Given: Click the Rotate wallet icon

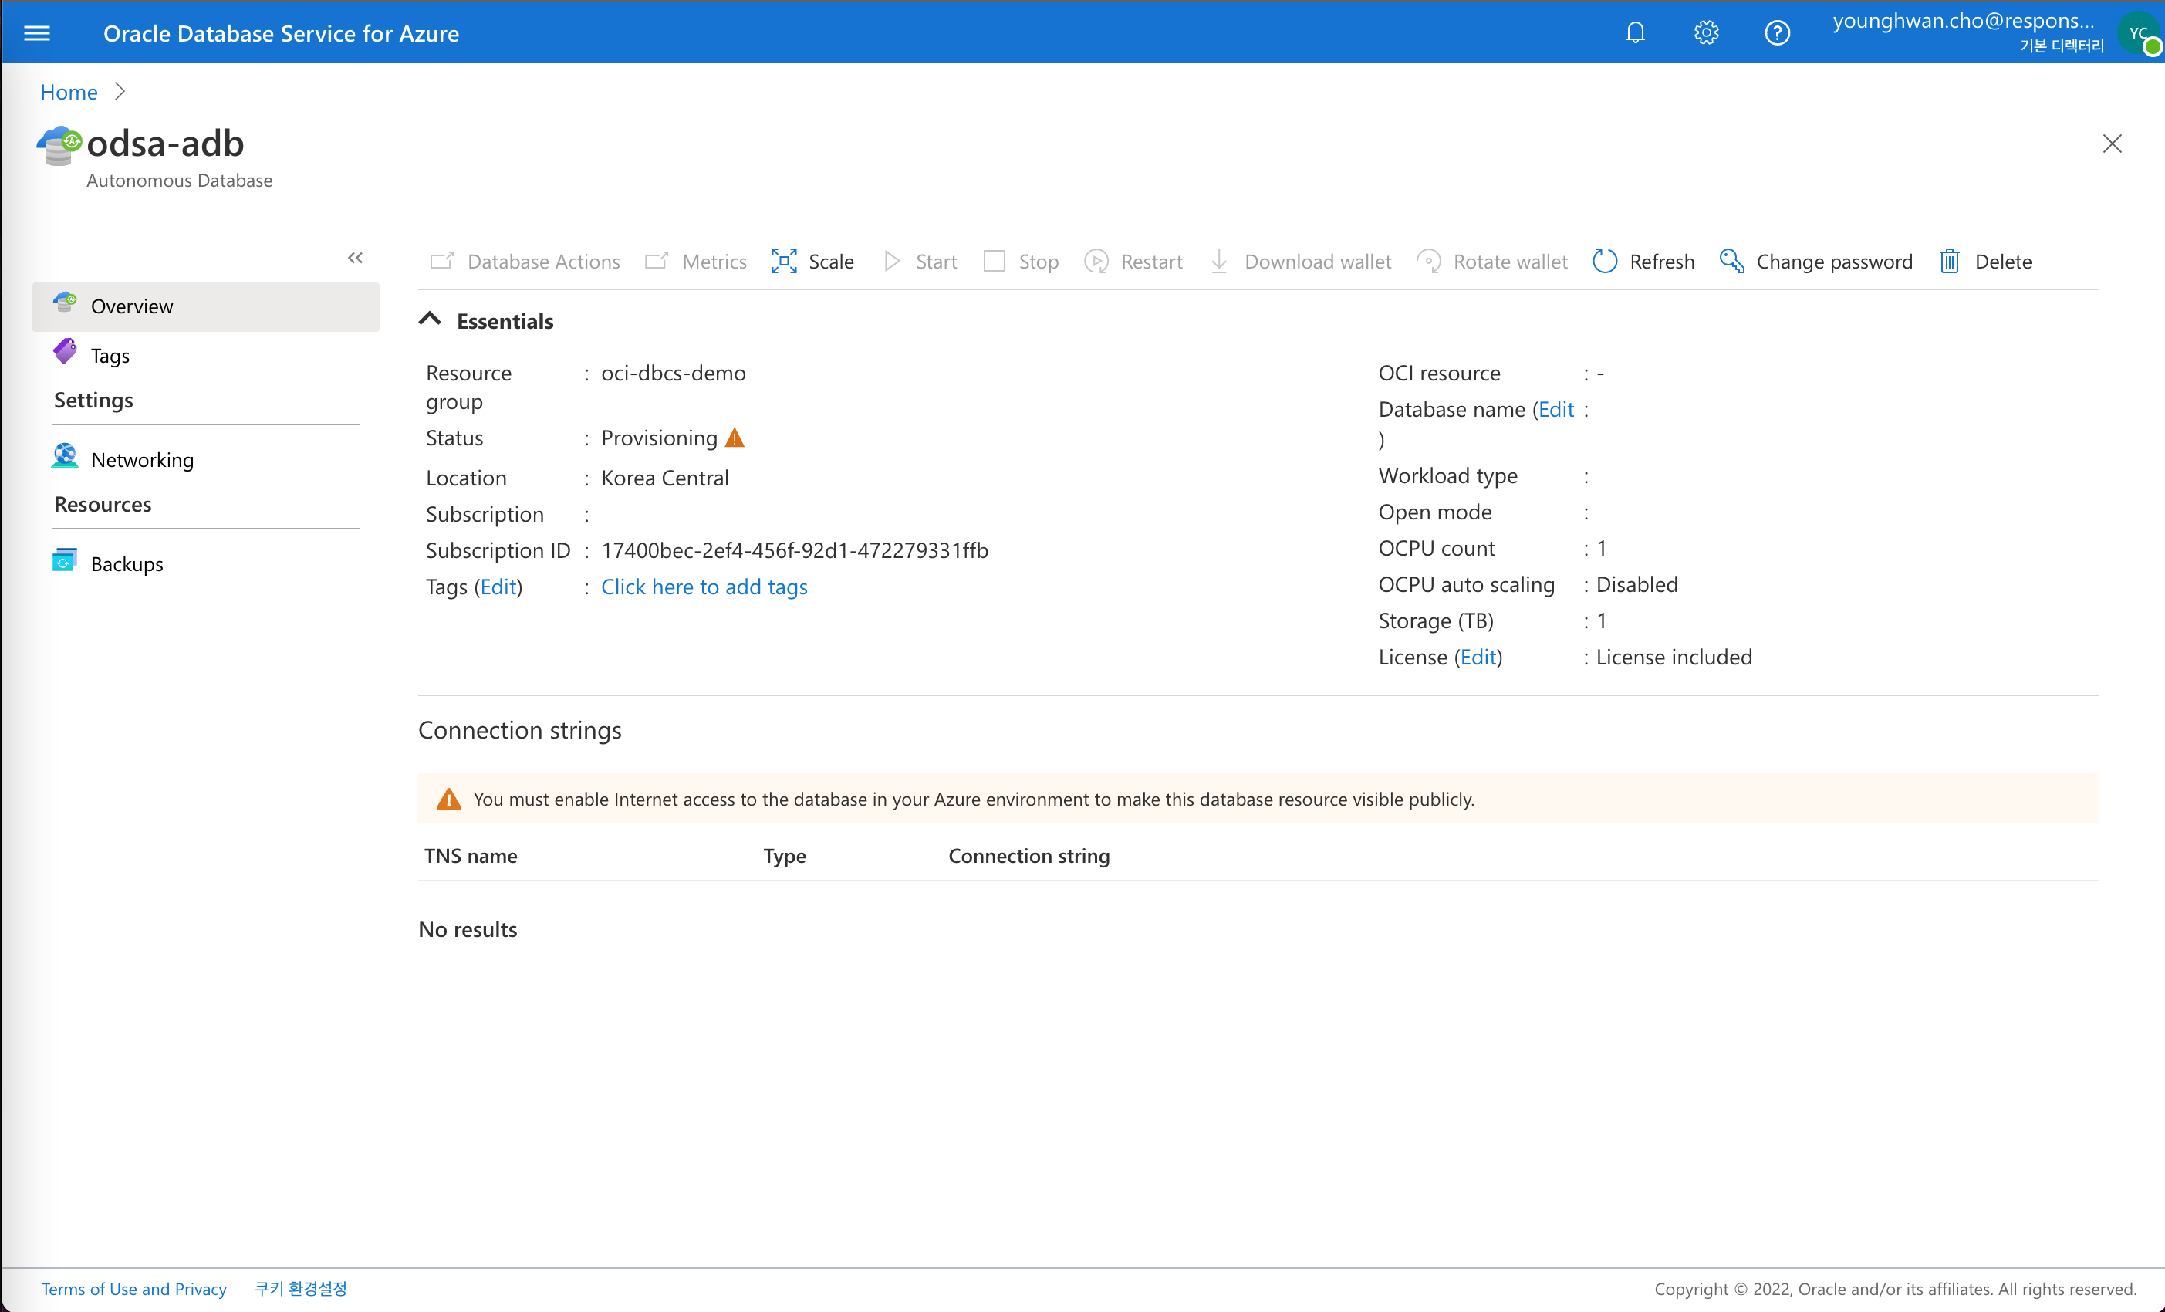Looking at the screenshot, I should tap(1429, 261).
